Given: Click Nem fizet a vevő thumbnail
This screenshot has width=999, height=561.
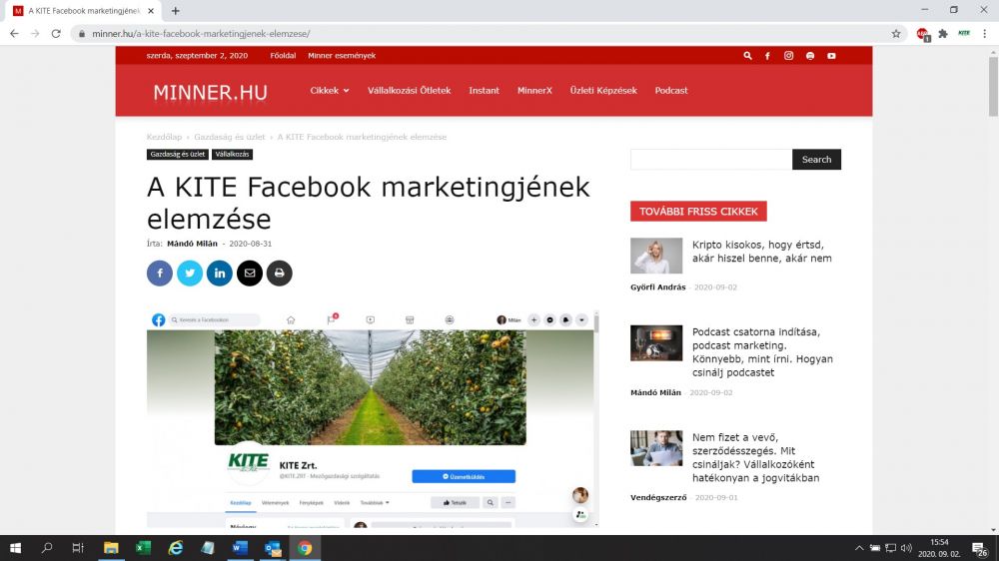Looking at the screenshot, I should coord(656,448).
